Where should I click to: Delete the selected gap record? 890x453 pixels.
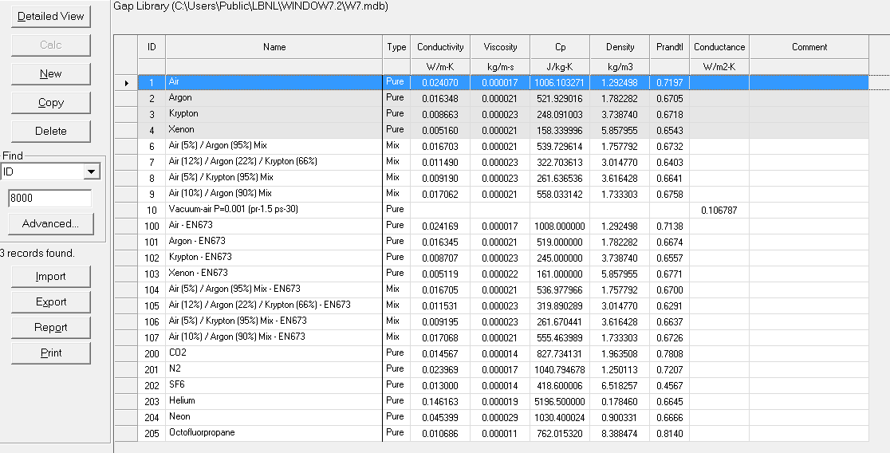tap(50, 131)
